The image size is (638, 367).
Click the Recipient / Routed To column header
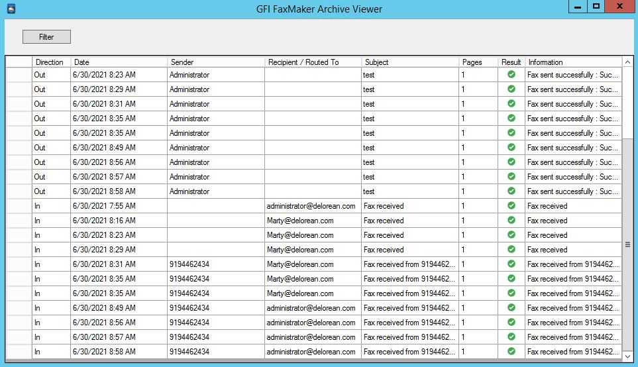click(313, 62)
